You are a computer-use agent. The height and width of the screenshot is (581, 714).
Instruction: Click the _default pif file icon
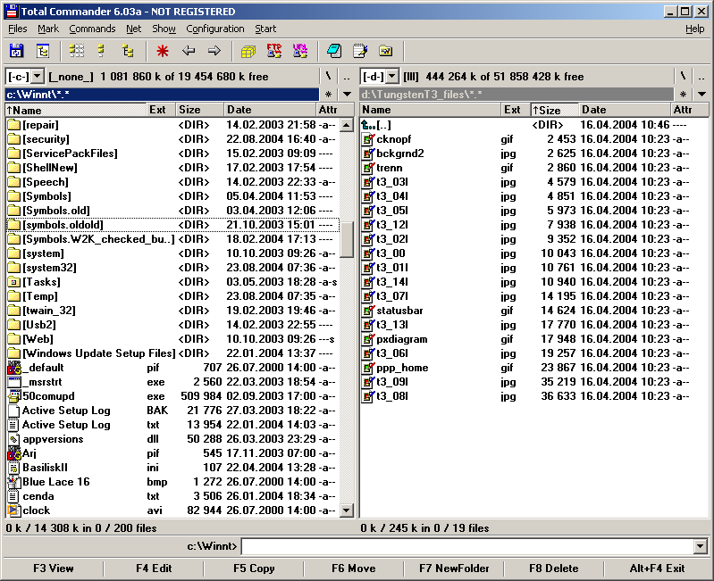pyautogui.click(x=14, y=368)
